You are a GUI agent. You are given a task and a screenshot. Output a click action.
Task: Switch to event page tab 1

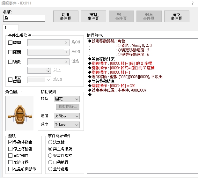[11, 28]
